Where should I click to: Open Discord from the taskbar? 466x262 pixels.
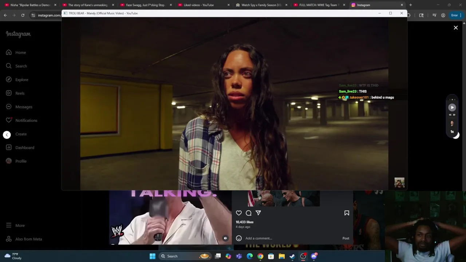point(314,256)
